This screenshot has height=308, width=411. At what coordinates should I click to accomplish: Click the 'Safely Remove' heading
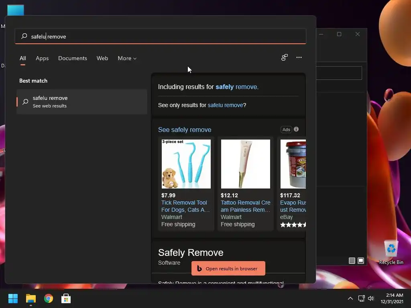point(191,253)
